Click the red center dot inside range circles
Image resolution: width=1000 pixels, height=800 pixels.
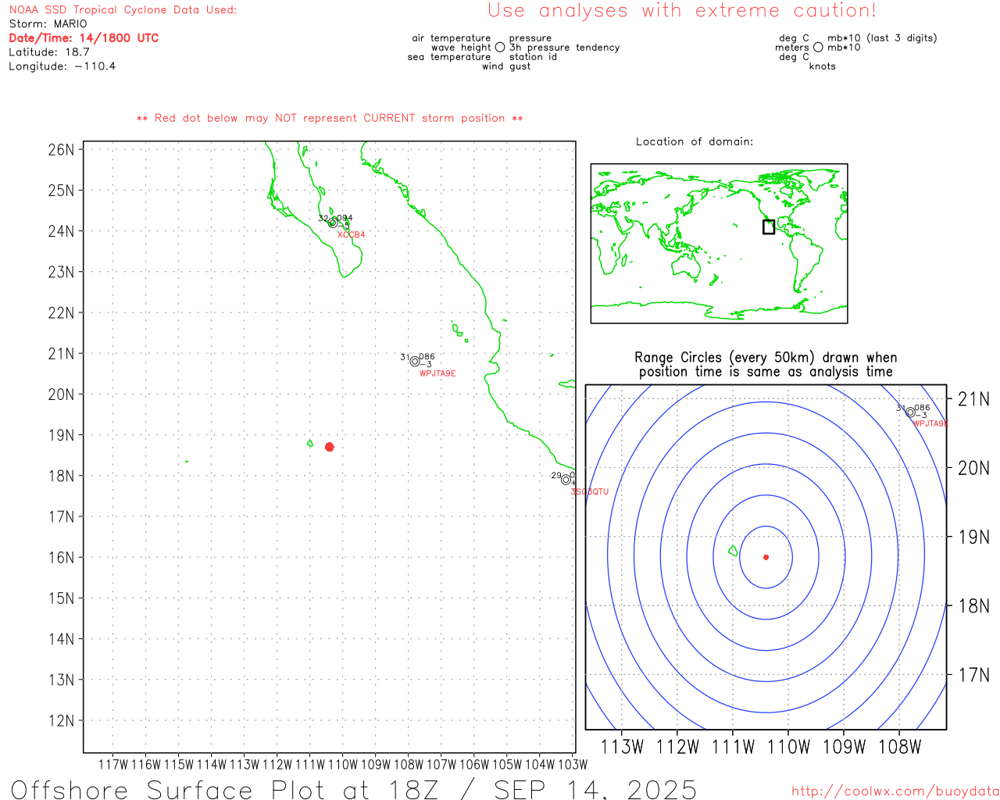pos(766,557)
